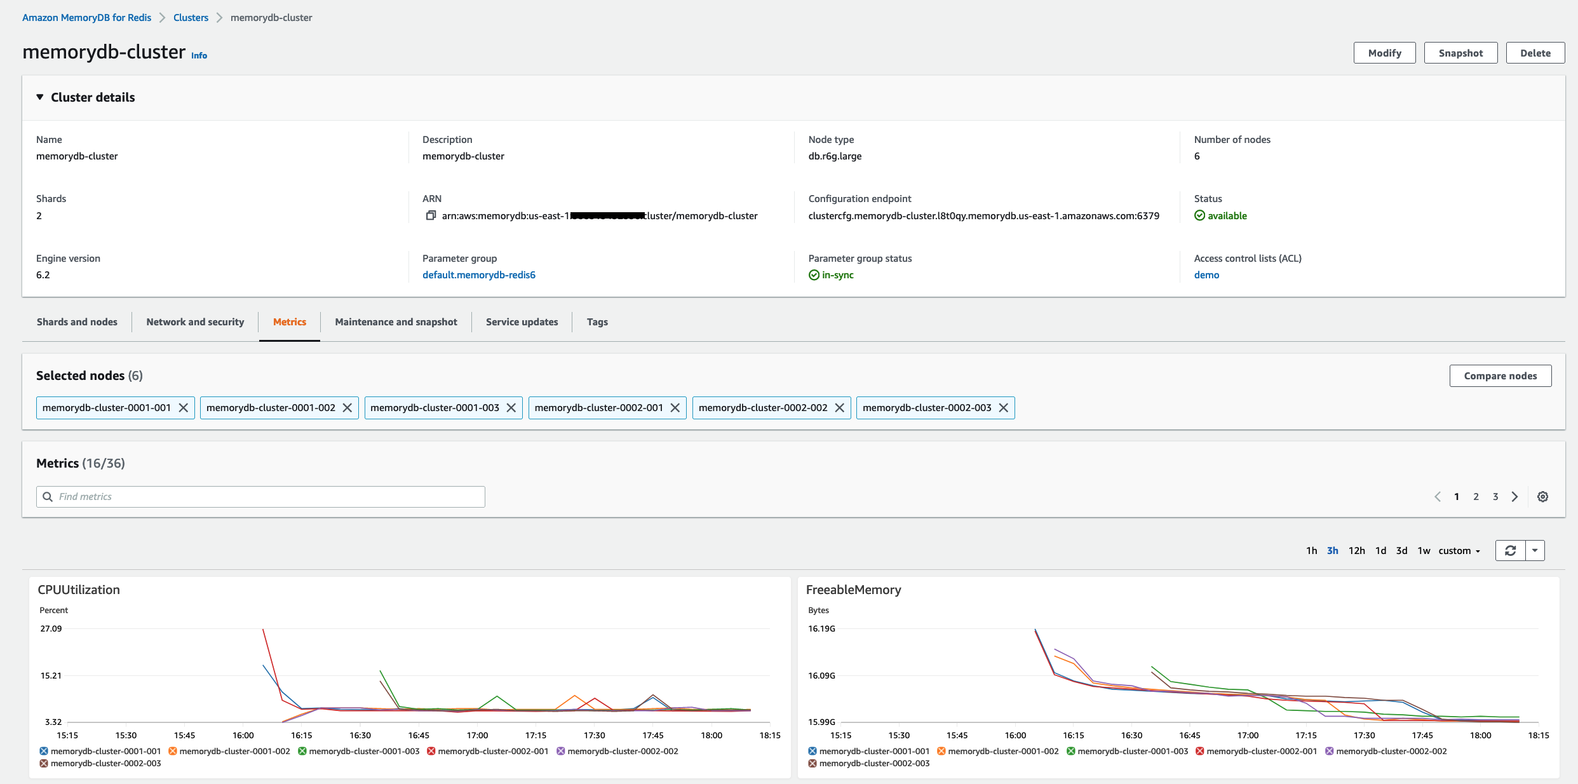Copy the ARN with the copy icon
The height and width of the screenshot is (784, 1578).
431,215
